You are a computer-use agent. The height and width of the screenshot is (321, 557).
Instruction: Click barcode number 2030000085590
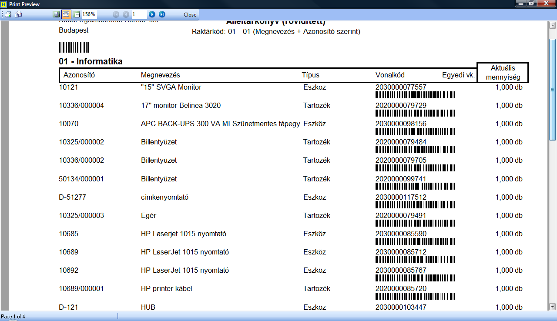click(x=401, y=234)
